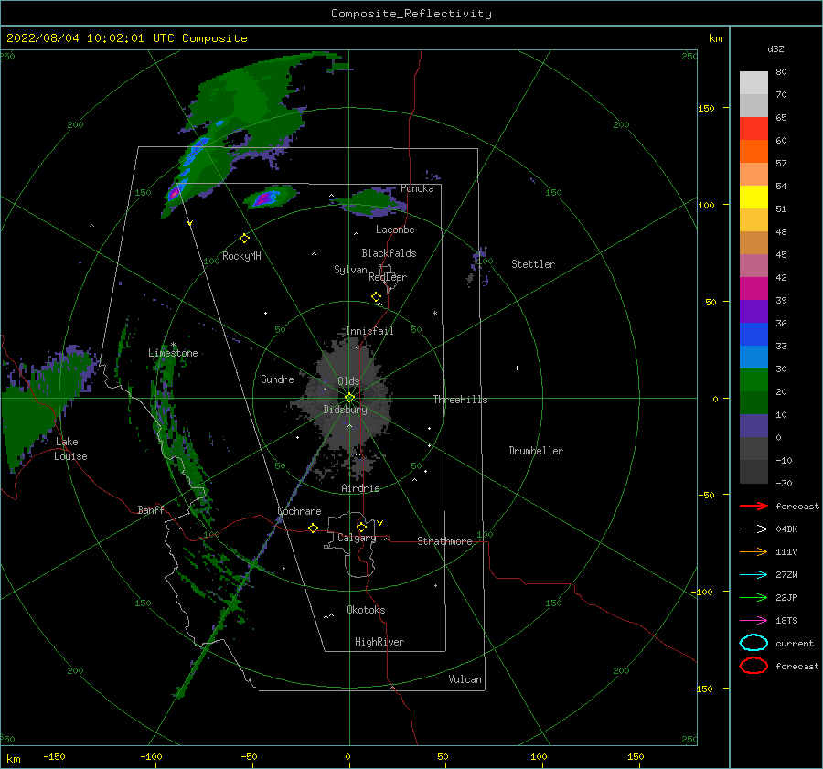823x769 pixels.
Task: Click the Okotoks label
Action: coord(367,610)
